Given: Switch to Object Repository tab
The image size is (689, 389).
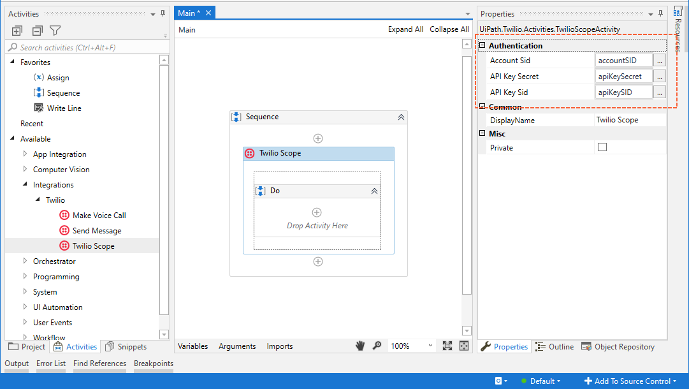Looking at the screenshot, I should (x=618, y=346).
